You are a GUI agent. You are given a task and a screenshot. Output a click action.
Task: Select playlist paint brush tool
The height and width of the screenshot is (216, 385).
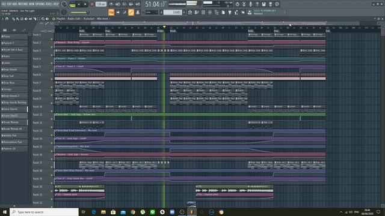click(17, 19)
